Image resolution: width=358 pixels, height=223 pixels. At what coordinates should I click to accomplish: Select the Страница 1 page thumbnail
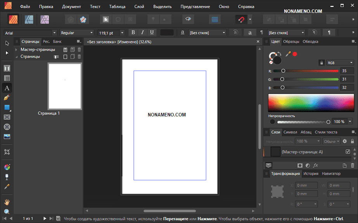click(64, 86)
